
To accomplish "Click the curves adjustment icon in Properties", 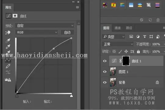I will [x=9, y=16].
